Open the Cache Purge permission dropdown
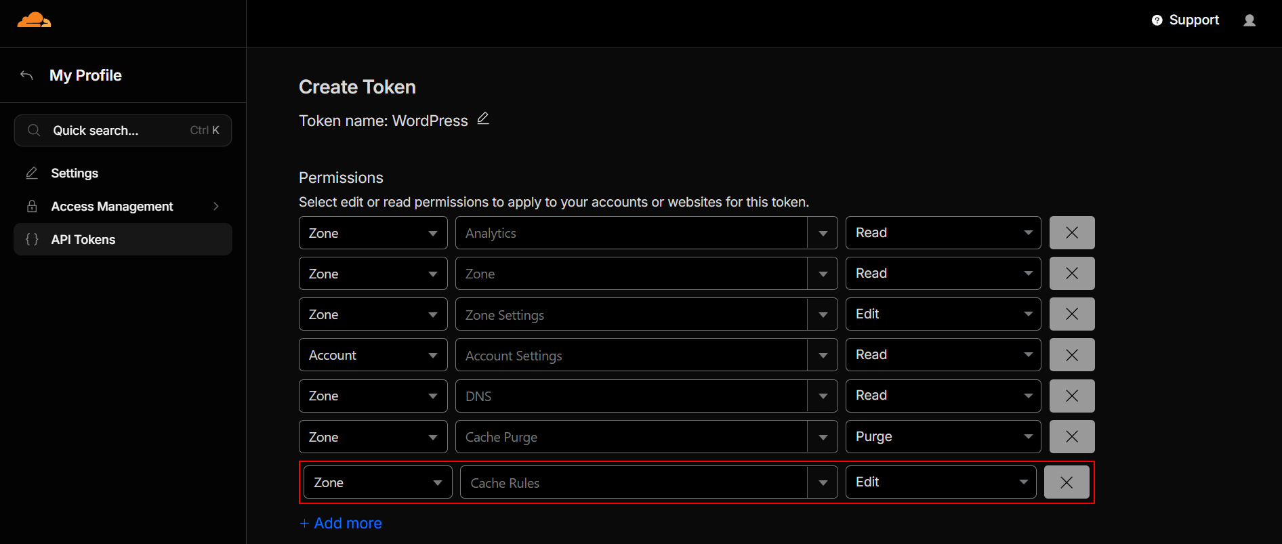The image size is (1282, 544). click(x=646, y=436)
